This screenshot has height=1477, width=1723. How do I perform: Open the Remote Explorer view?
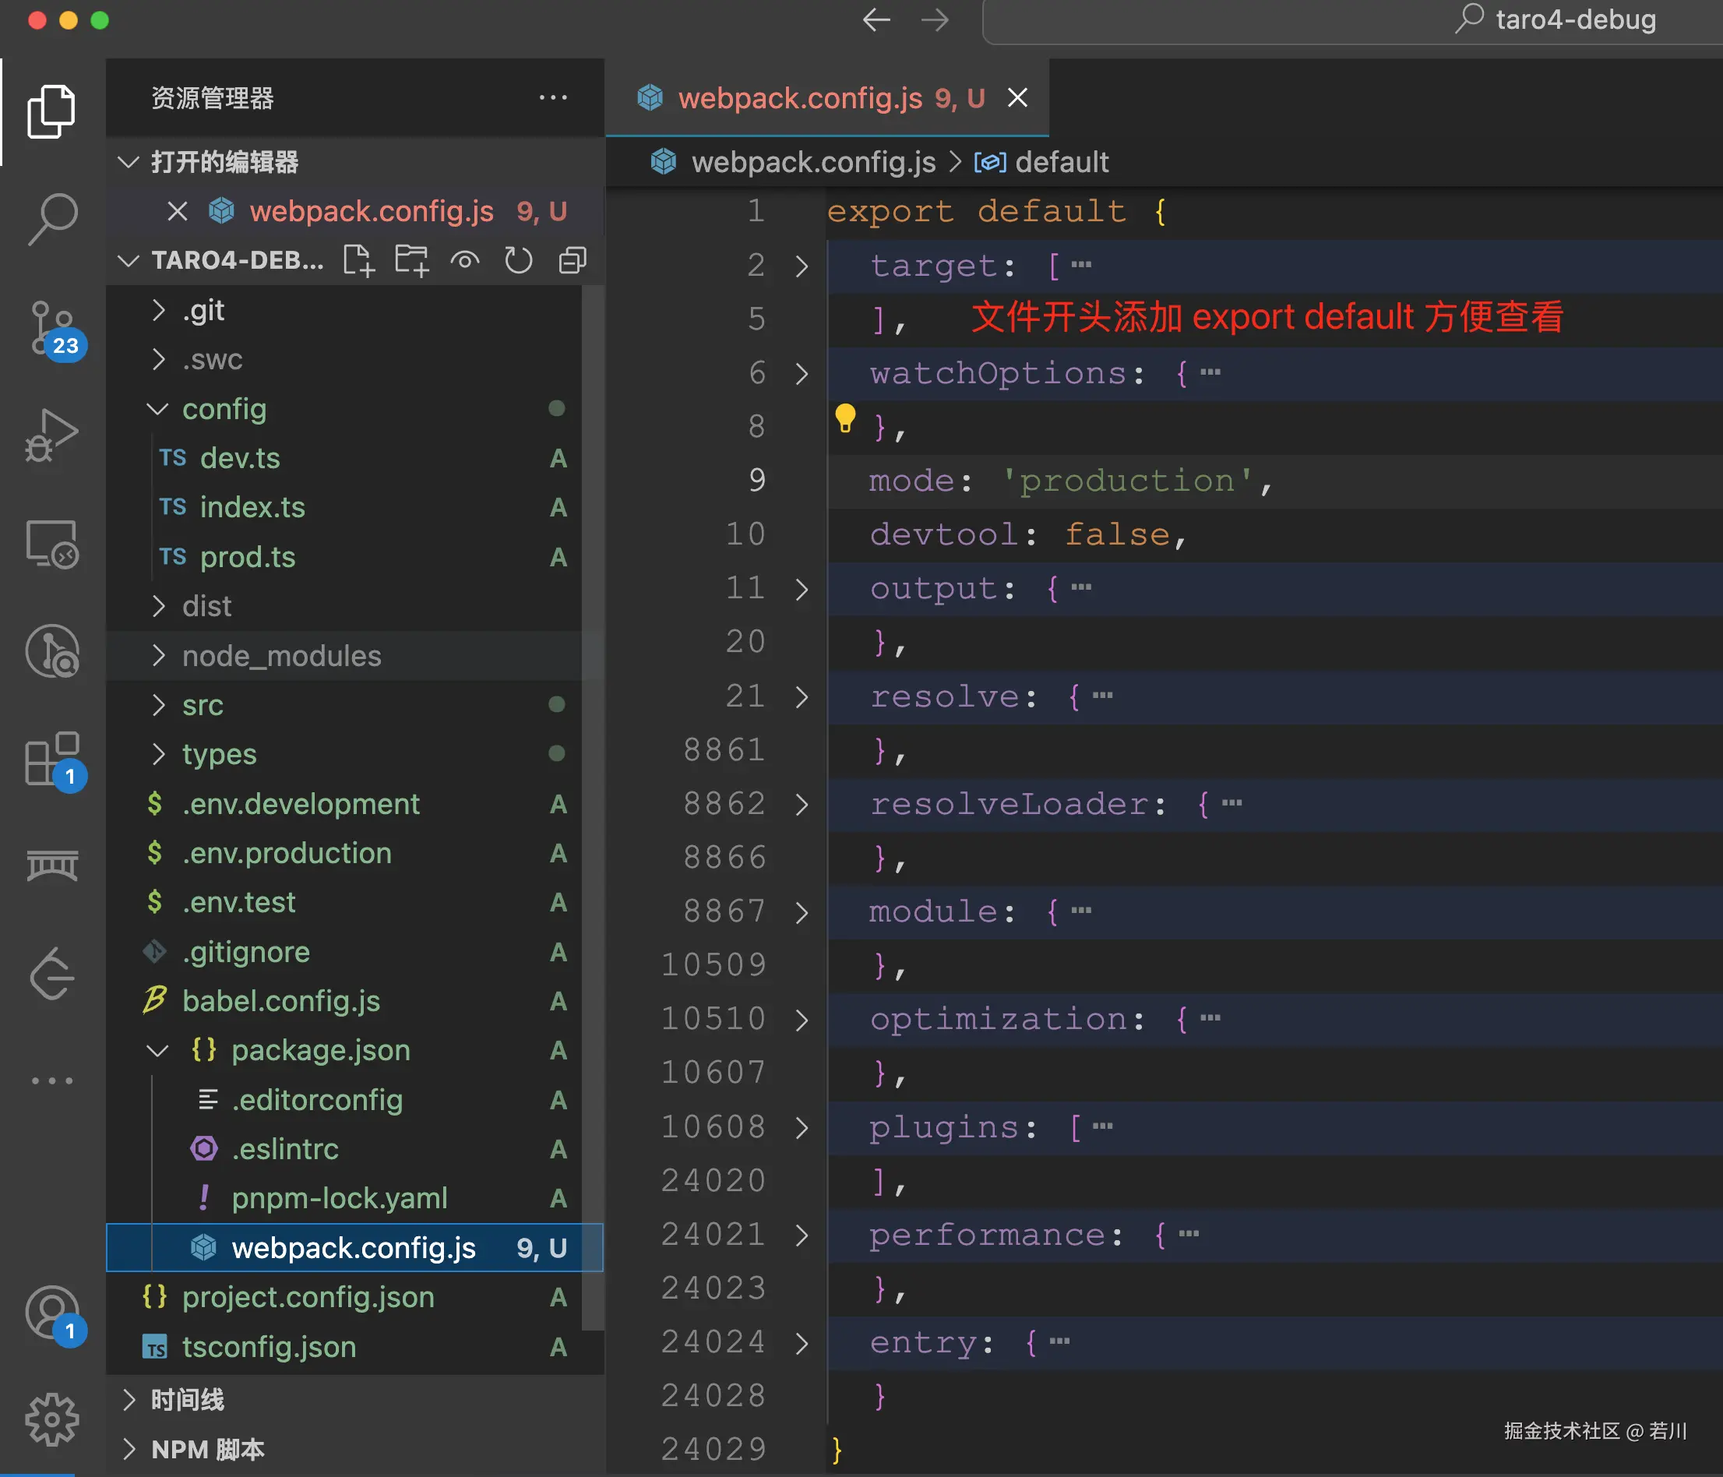pos(51,545)
